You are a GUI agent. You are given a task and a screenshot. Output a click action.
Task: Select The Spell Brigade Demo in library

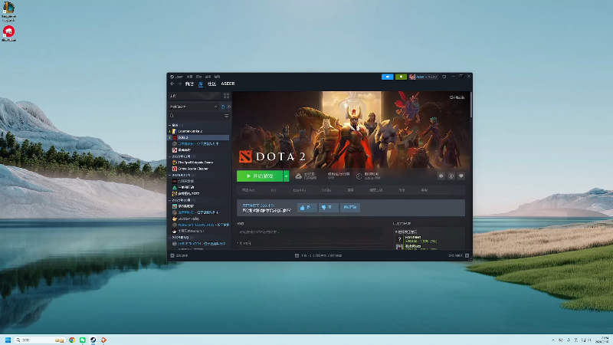click(195, 163)
